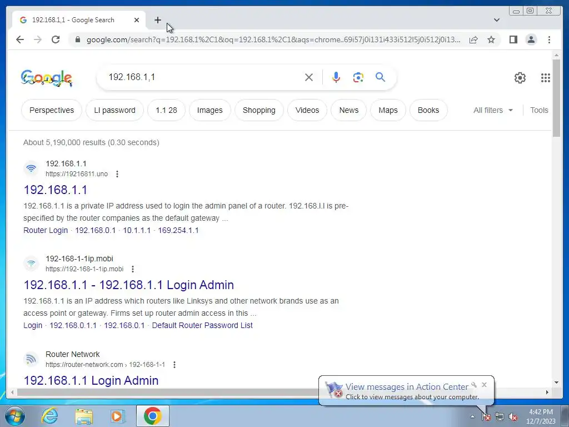Image resolution: width=569 pixels, height=427 pixels.
Task: Share this page via address bar icon
Action: [x=473, y=39]
